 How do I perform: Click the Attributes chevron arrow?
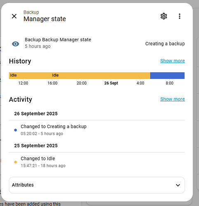click(178, 185)
